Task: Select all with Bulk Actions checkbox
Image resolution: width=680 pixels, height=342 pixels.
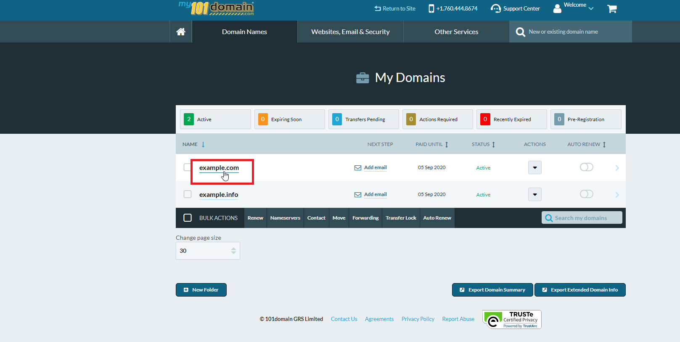Action: click(x=188, y=218)
